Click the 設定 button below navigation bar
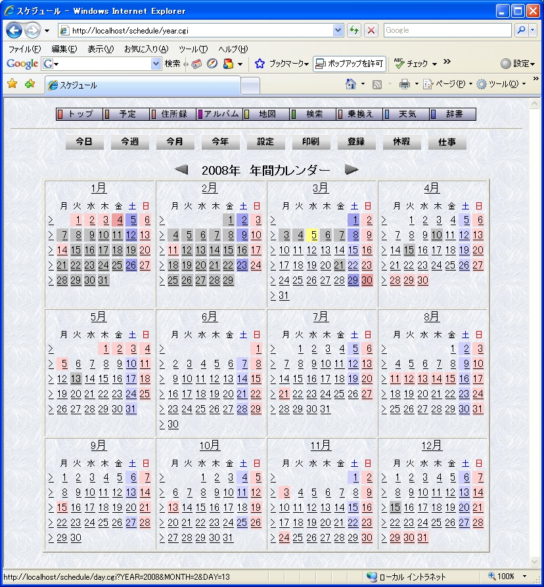Screen dimensions: 544x587 pyautogui.click(x=265, y=142)
